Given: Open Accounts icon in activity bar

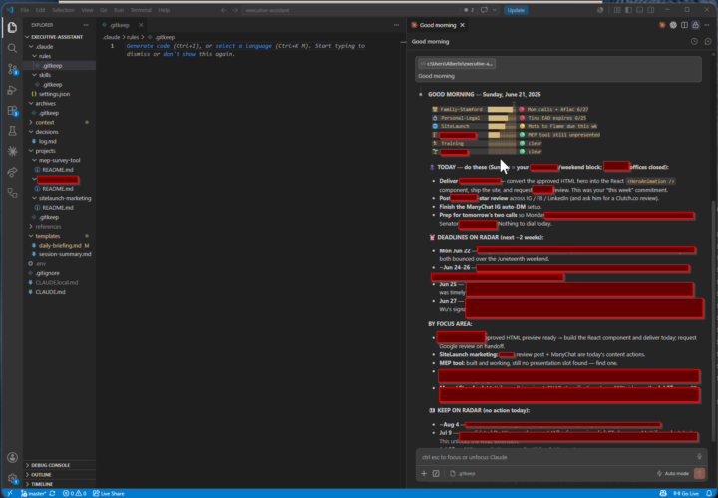Looking at the screenshot, I should 12,457.
